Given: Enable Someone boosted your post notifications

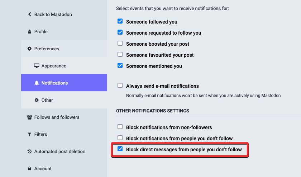Looking at the screenshot, I should pyautogui.click(x=120, y=44).
